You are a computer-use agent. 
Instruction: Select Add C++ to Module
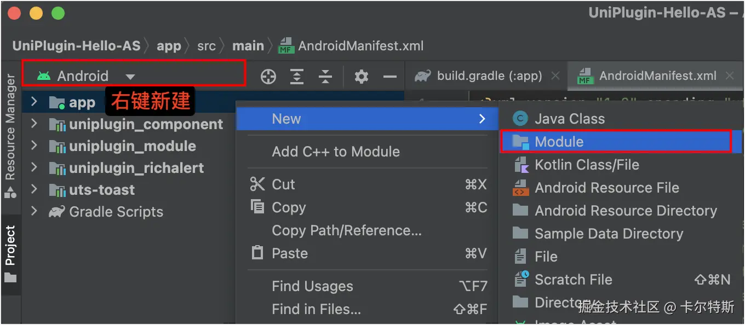point(336,152)
